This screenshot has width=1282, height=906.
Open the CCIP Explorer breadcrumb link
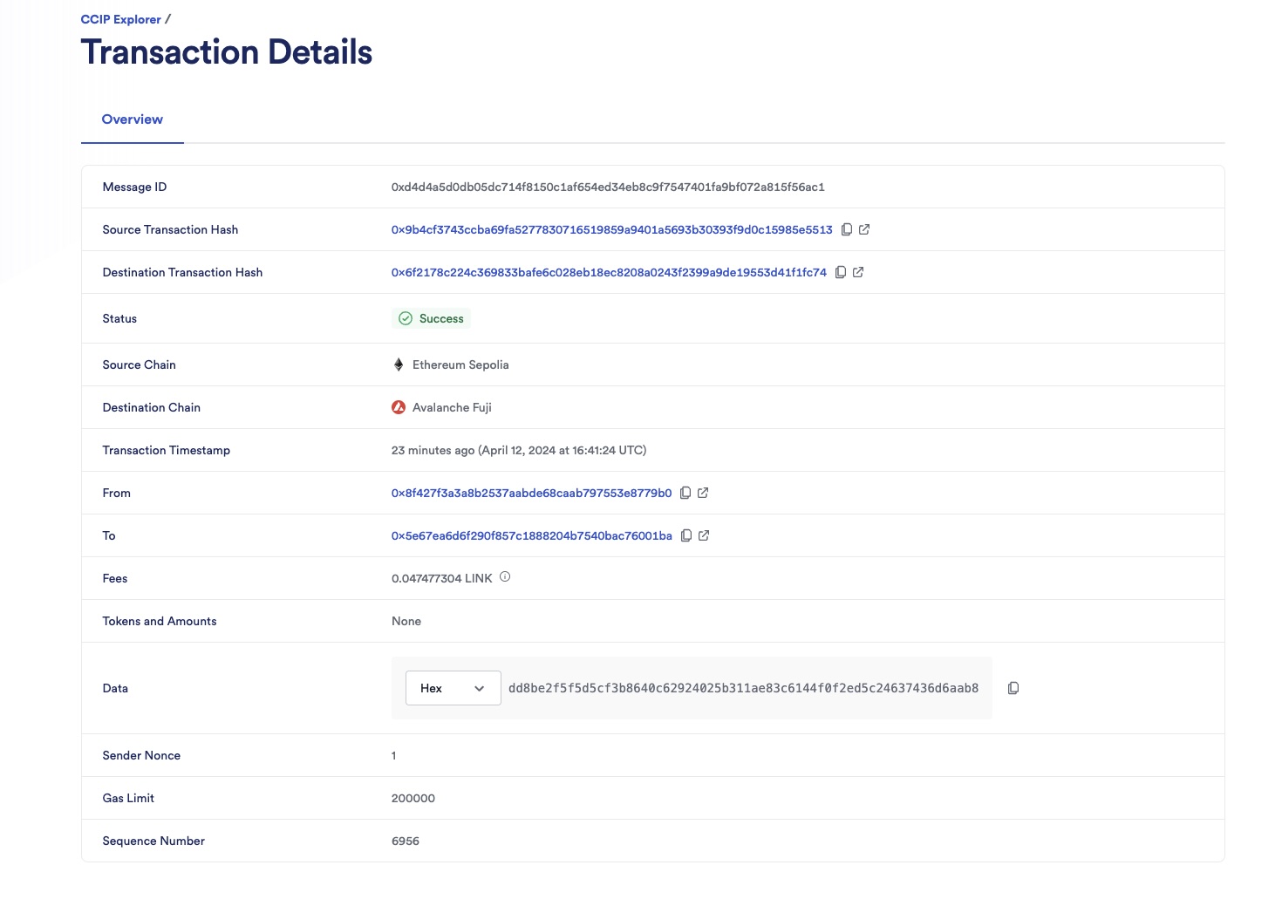[119, 18]
